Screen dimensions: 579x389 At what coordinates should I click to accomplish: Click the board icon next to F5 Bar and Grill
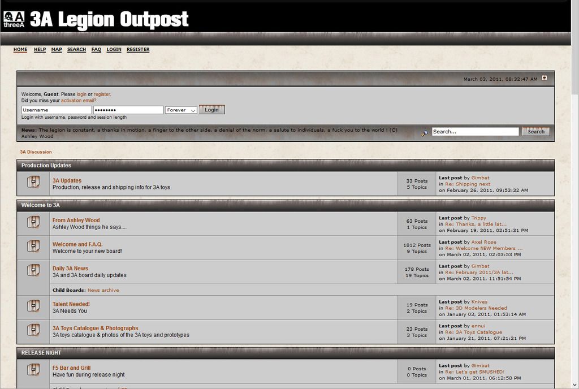pos(33,369)
